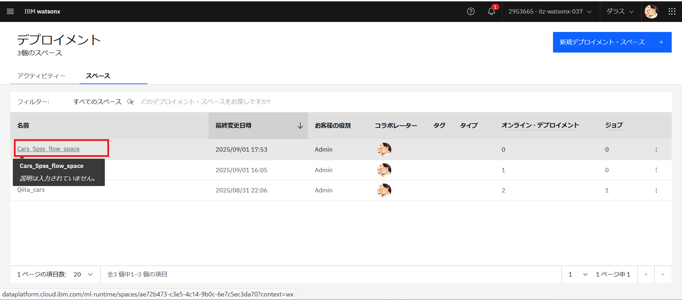This screenshot has width=682, height=300.
Task: Open overflow menu for 2025/09/01 16:05 row
Action: coord(656,170)
